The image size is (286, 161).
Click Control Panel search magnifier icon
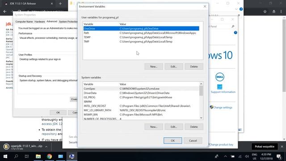(x=233, y=26)
